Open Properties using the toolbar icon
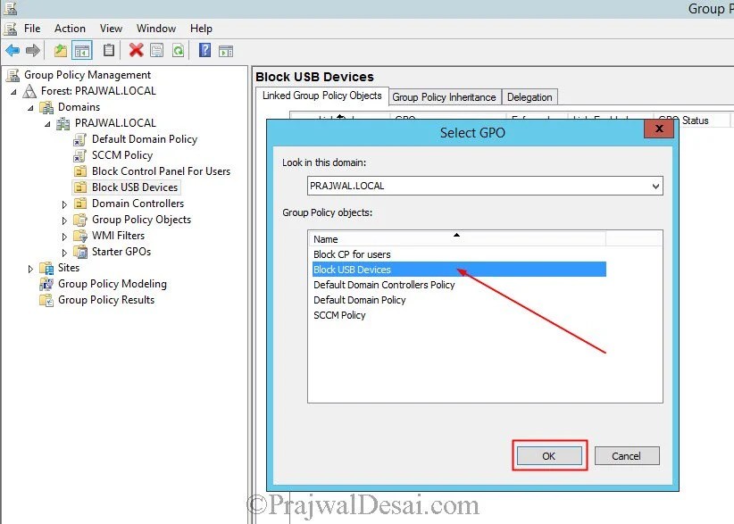734x524 pixels. (157, 50)
